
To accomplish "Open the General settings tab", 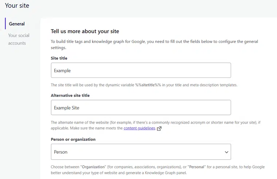I will (17, 24).
